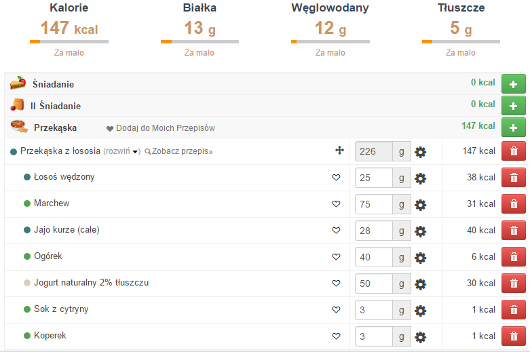Use the move handle for Przekąska z łososia
This screenshot has height=352, width=530.
pos(339,151)
